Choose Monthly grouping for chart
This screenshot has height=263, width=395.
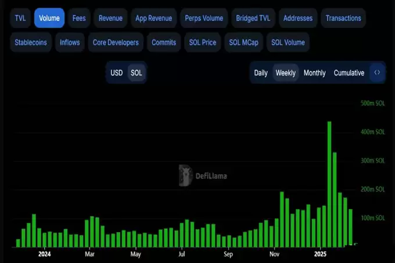[x=315, y=73]
